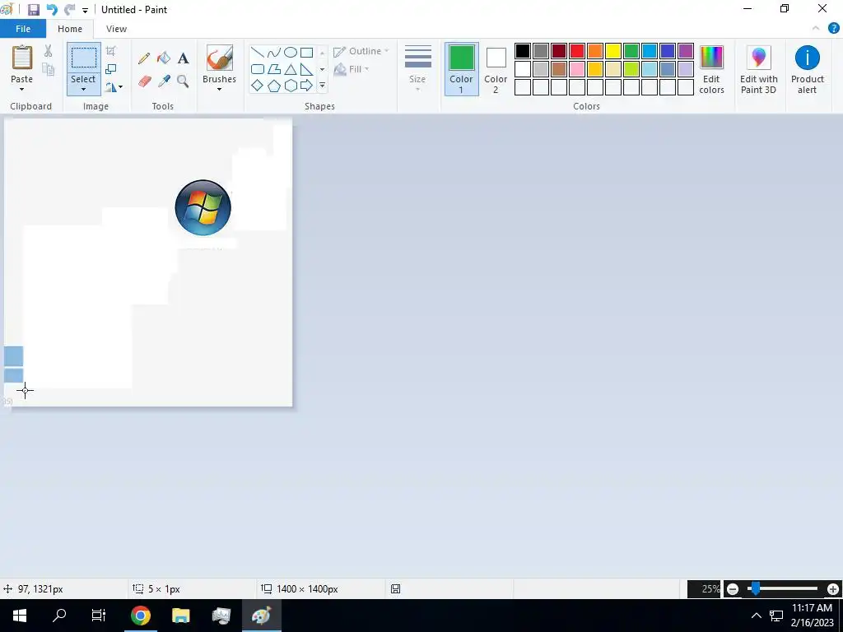Viewport: 843px width, 632px height.
Task: Expand the Shapes gallery more arrow
Action: tap(322, 86)
